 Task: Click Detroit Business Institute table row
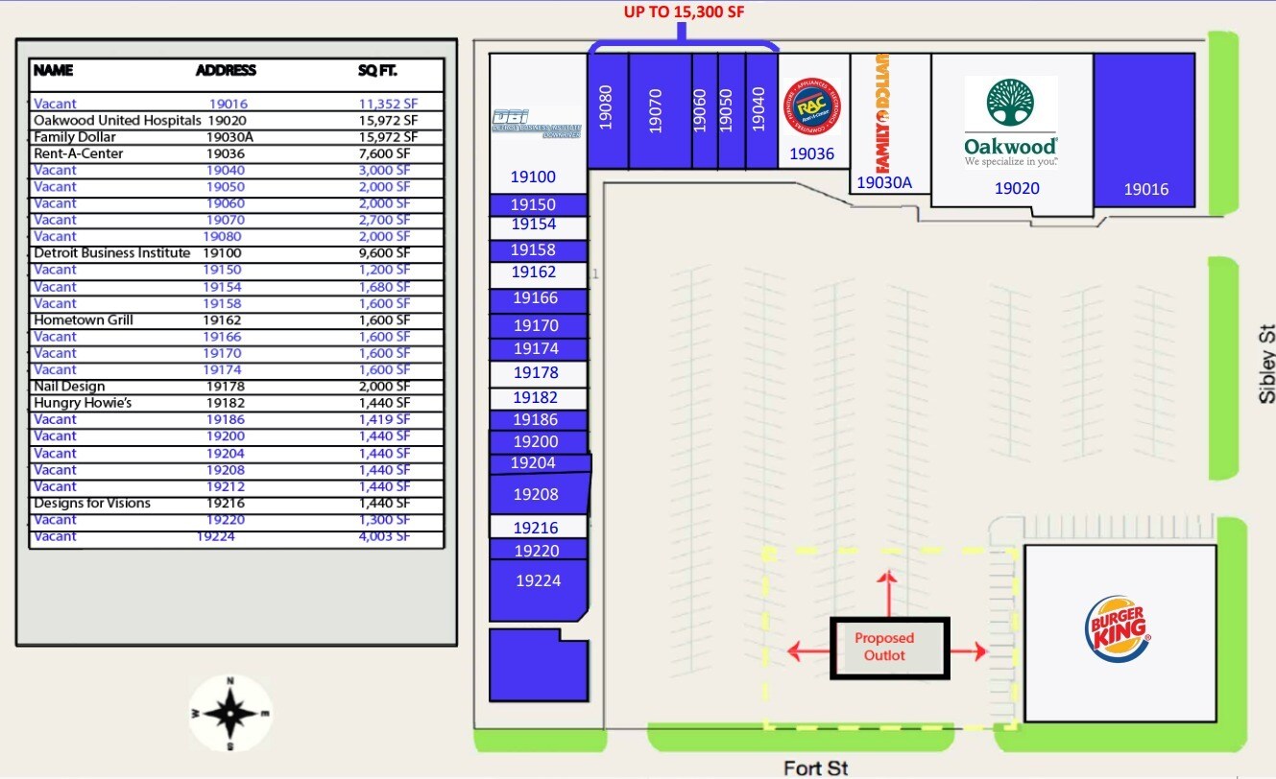click(237, 253)
